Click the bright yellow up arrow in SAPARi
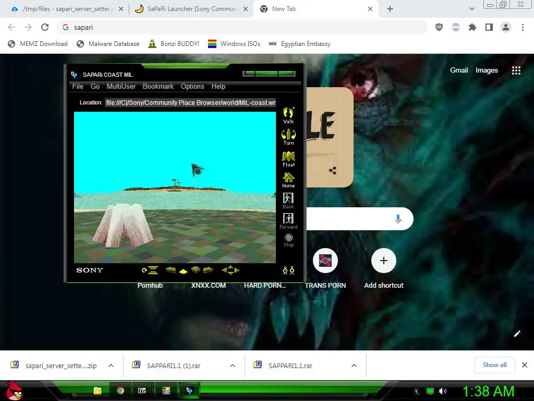 tap(183, 271)
